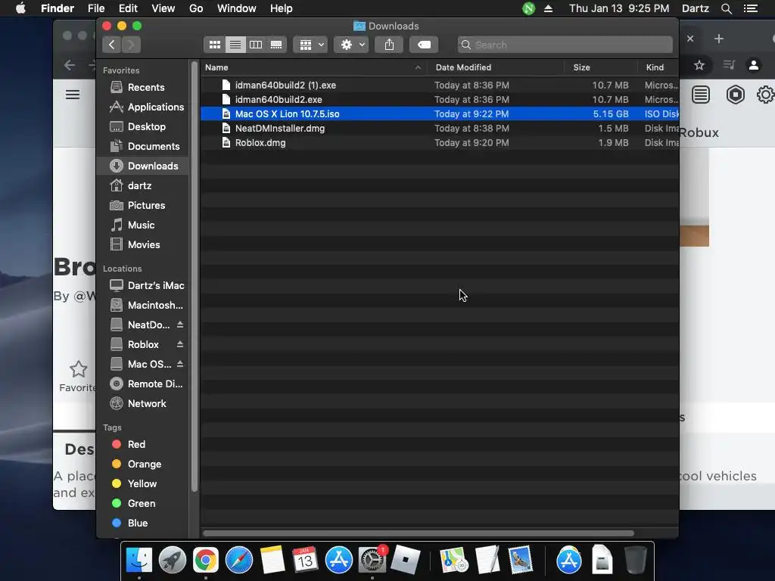The image size is (775, 581).
Task: Switch Finder to column view
Action: 256,45
